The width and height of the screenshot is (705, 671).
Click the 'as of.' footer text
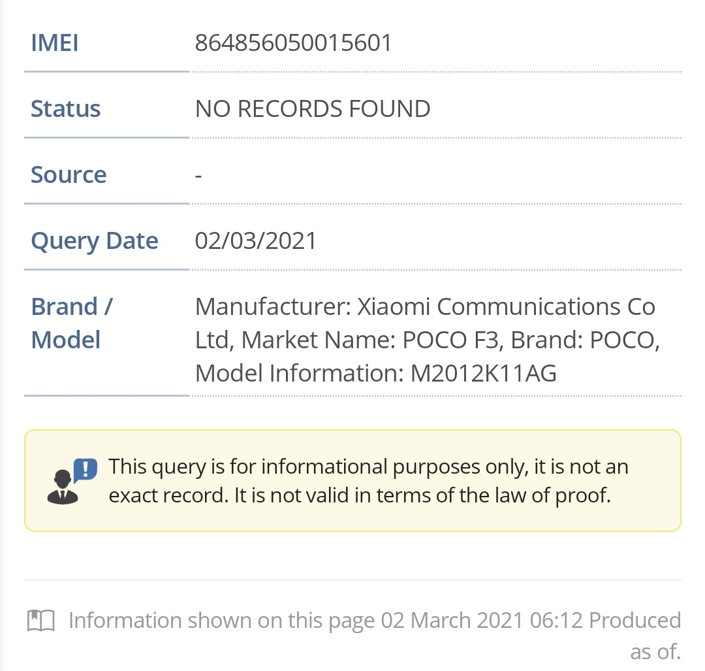click(655, 651)
